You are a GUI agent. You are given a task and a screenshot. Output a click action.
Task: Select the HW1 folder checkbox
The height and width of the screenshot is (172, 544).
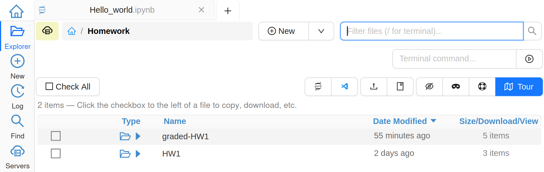[56, 153]
